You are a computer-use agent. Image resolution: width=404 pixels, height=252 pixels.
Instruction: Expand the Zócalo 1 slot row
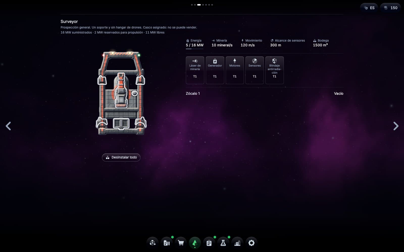click(x=265, y=93)
